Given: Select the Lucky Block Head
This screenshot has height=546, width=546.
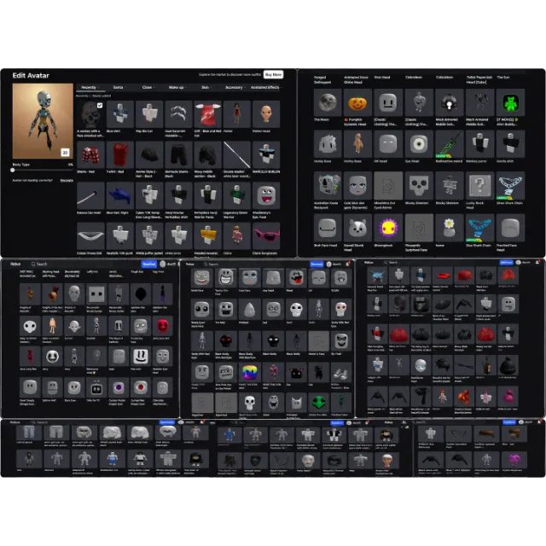Looking at the screenshot, I should point(479,185).
